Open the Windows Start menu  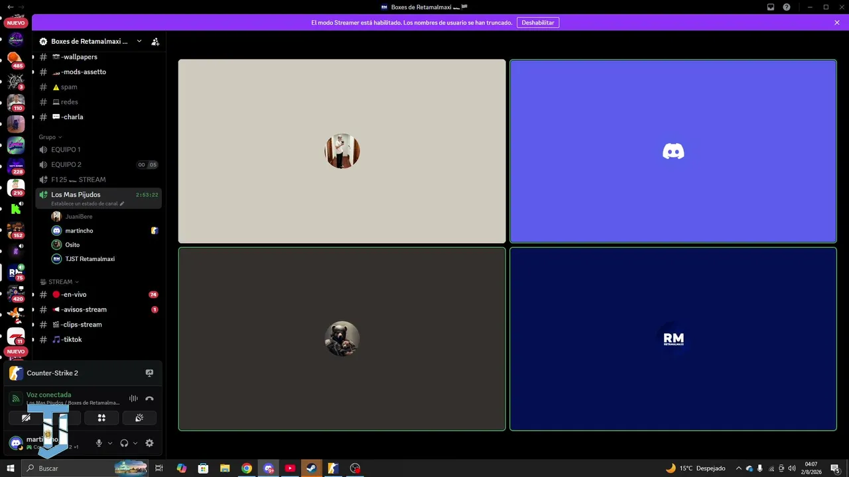tap(10, 468)
